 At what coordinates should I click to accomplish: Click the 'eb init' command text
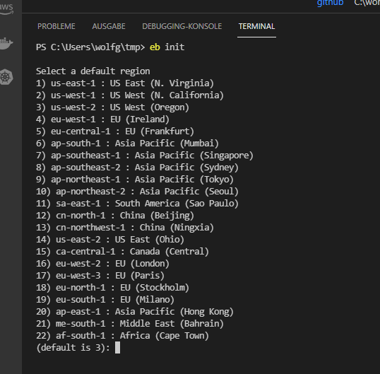click(x=167, y=47)
